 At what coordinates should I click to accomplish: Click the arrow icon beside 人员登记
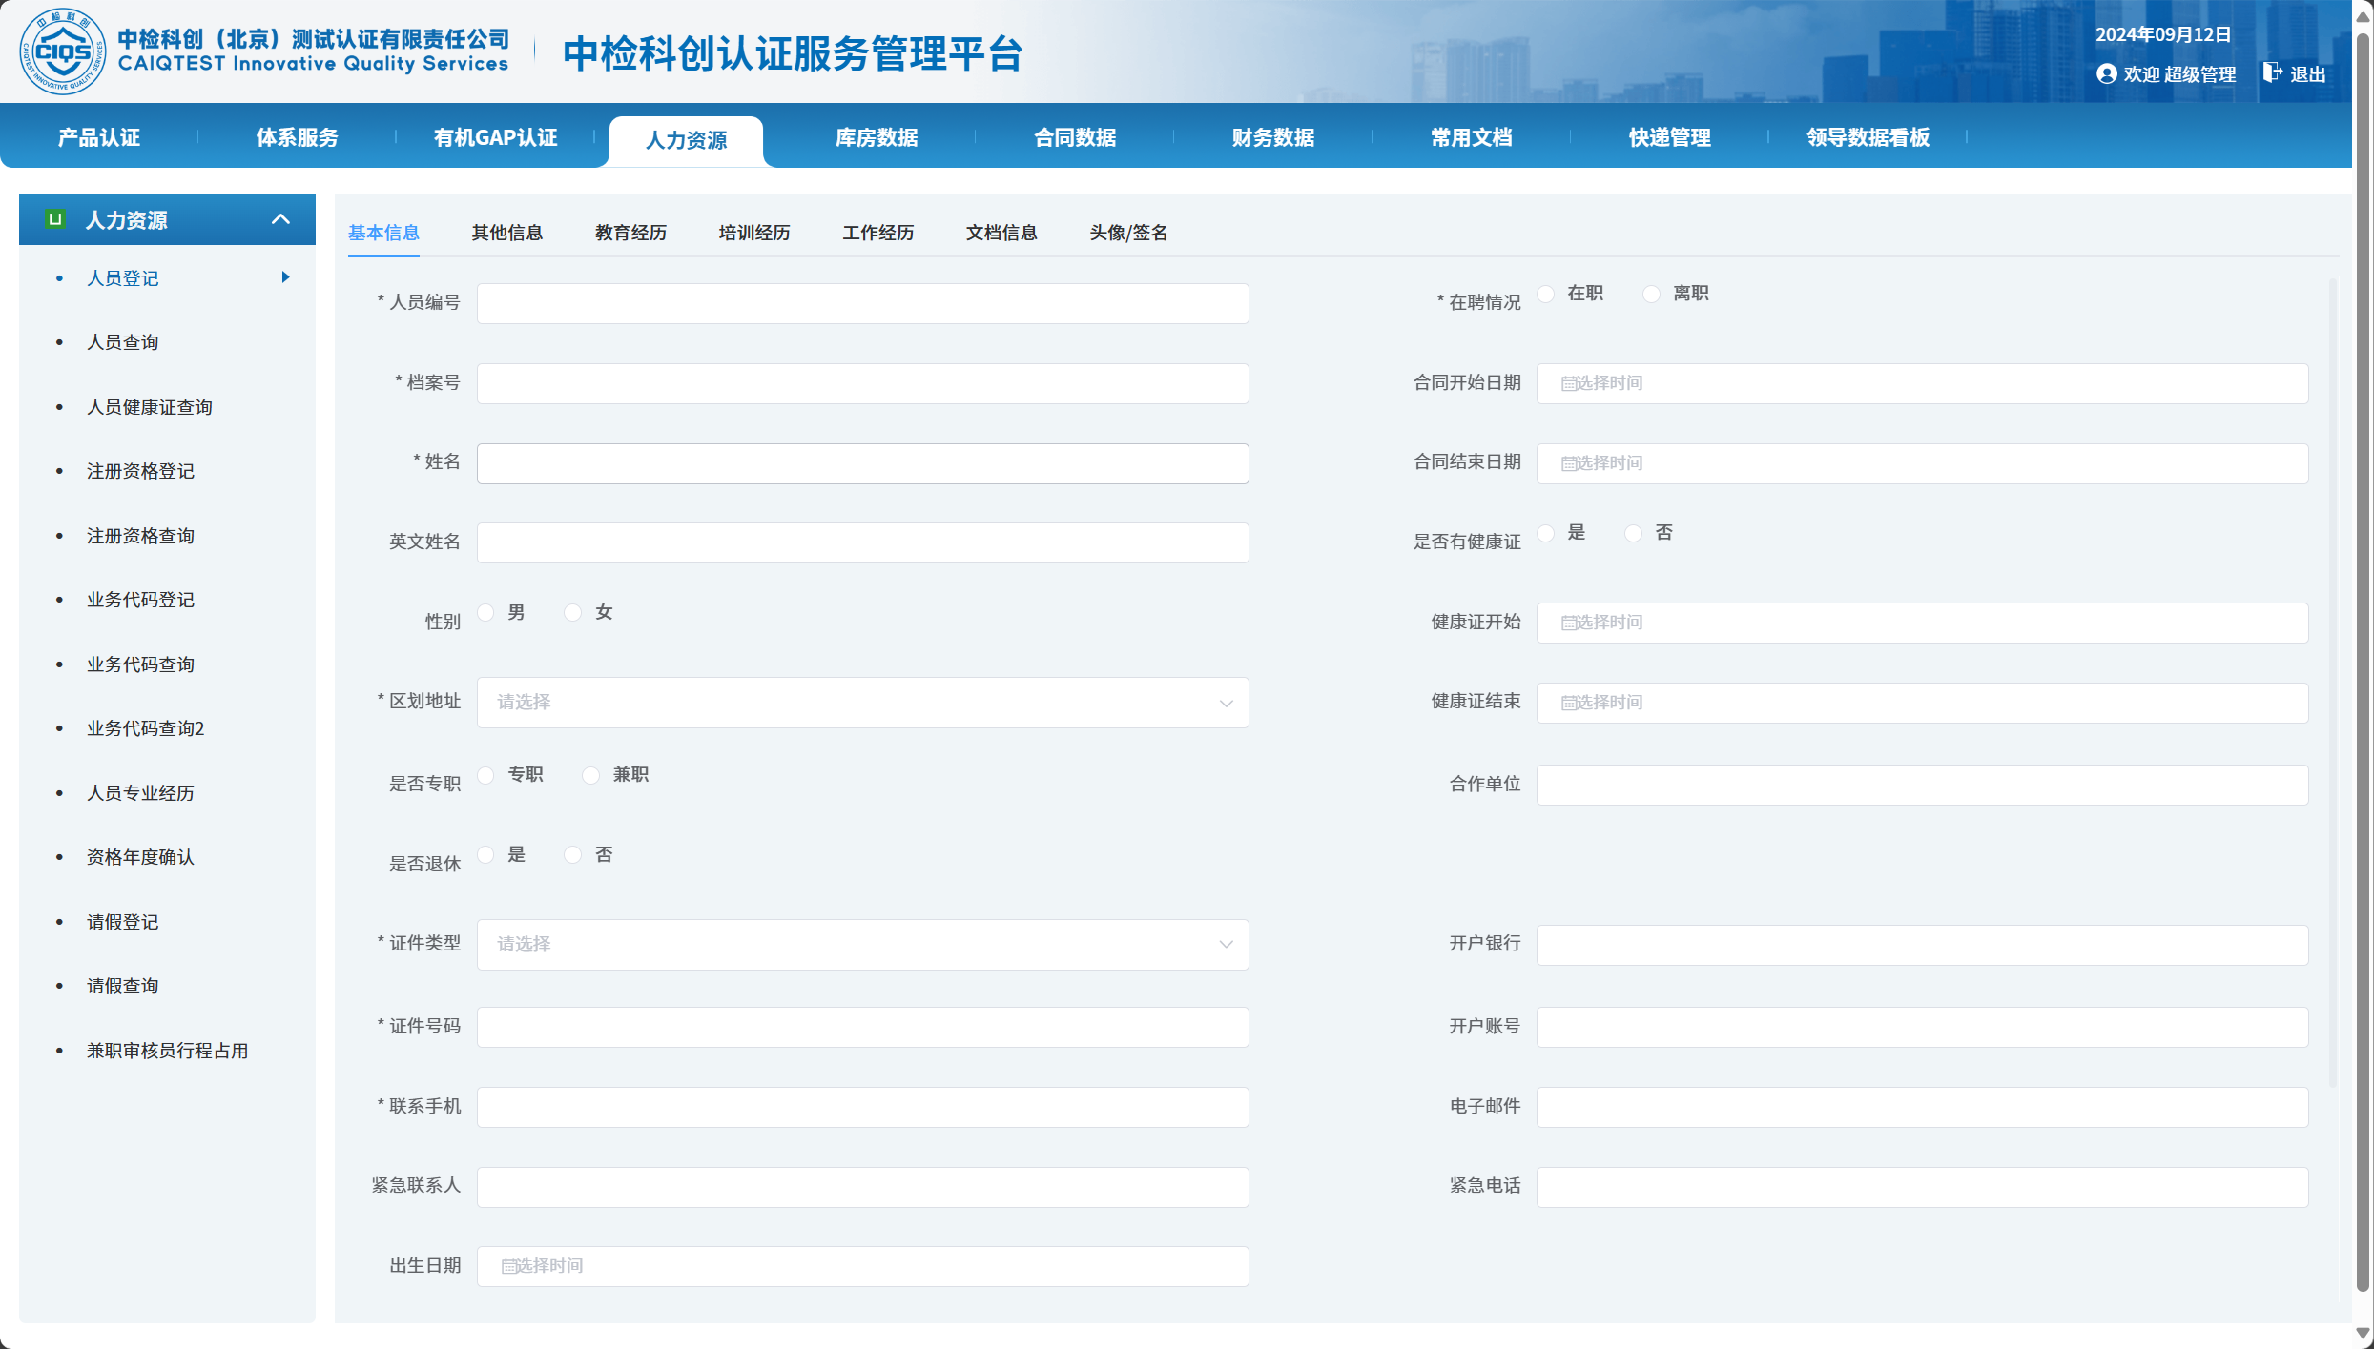(x=285, y=277)
